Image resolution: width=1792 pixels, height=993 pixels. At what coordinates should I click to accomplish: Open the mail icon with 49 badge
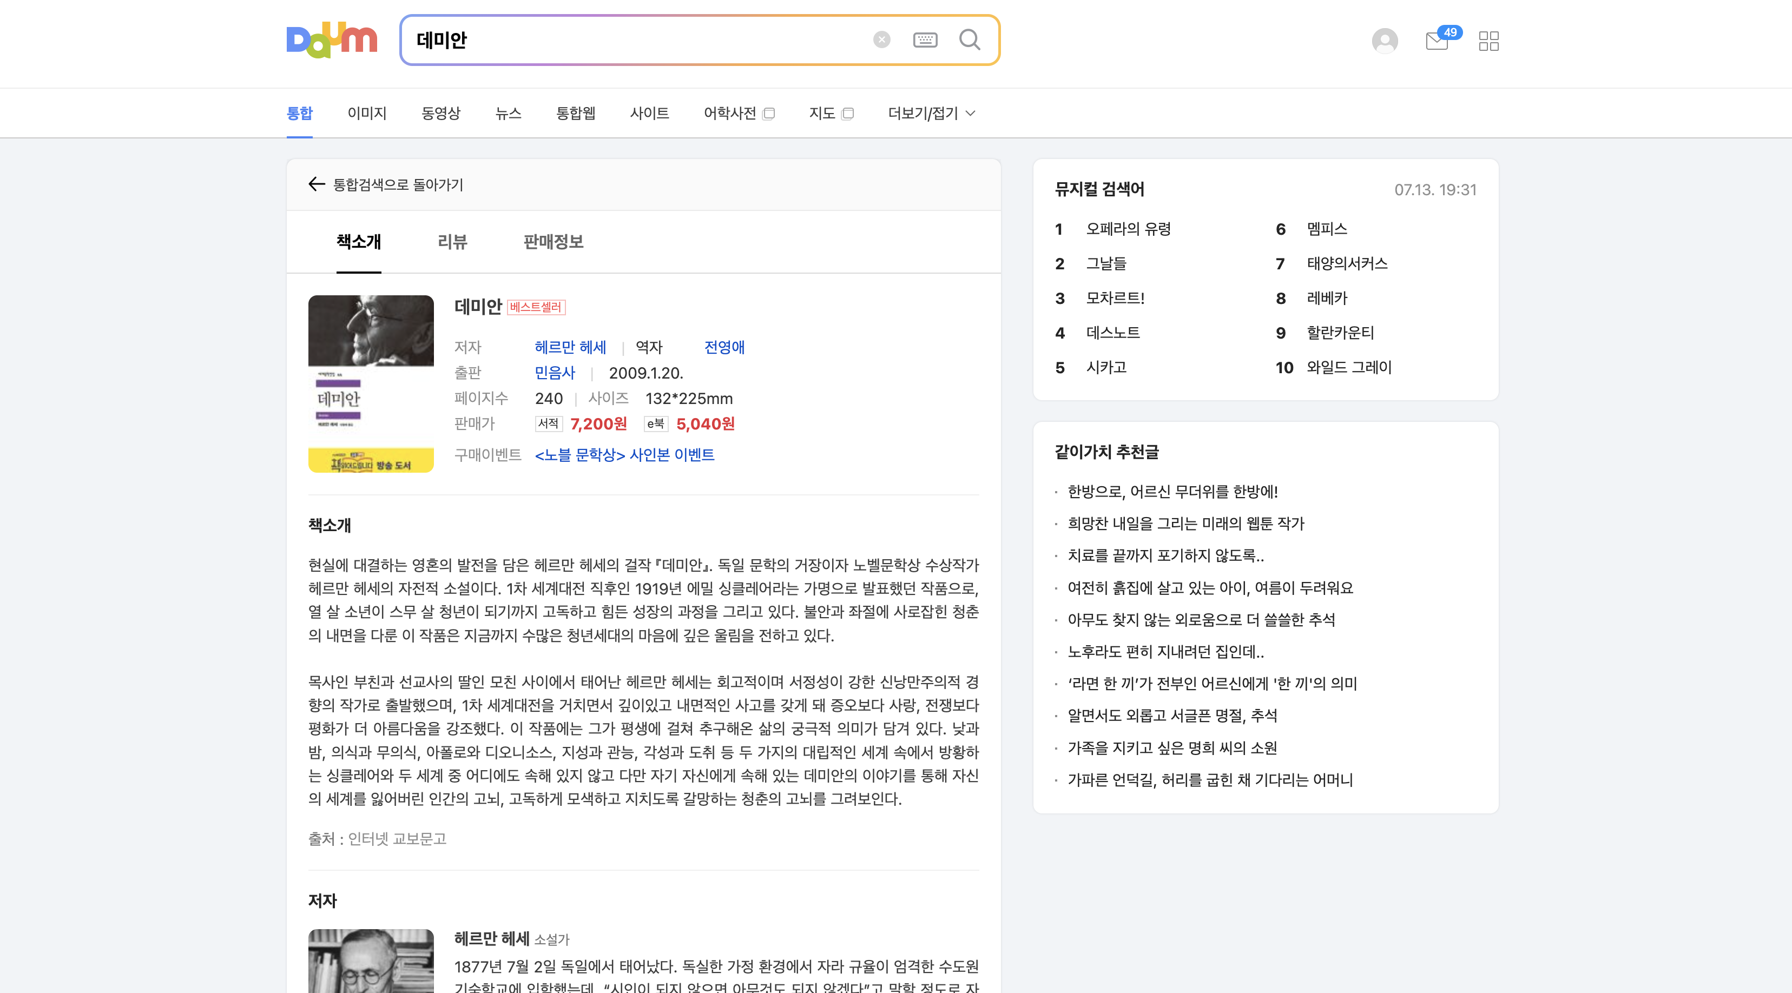tap(1437, 41)
